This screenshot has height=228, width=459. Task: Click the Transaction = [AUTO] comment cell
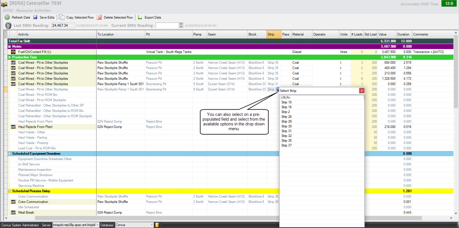(433, 52)
